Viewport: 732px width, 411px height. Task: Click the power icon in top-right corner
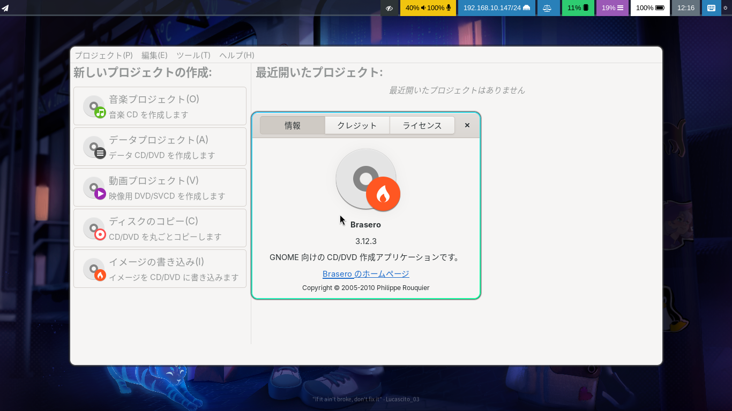[726, 8]
